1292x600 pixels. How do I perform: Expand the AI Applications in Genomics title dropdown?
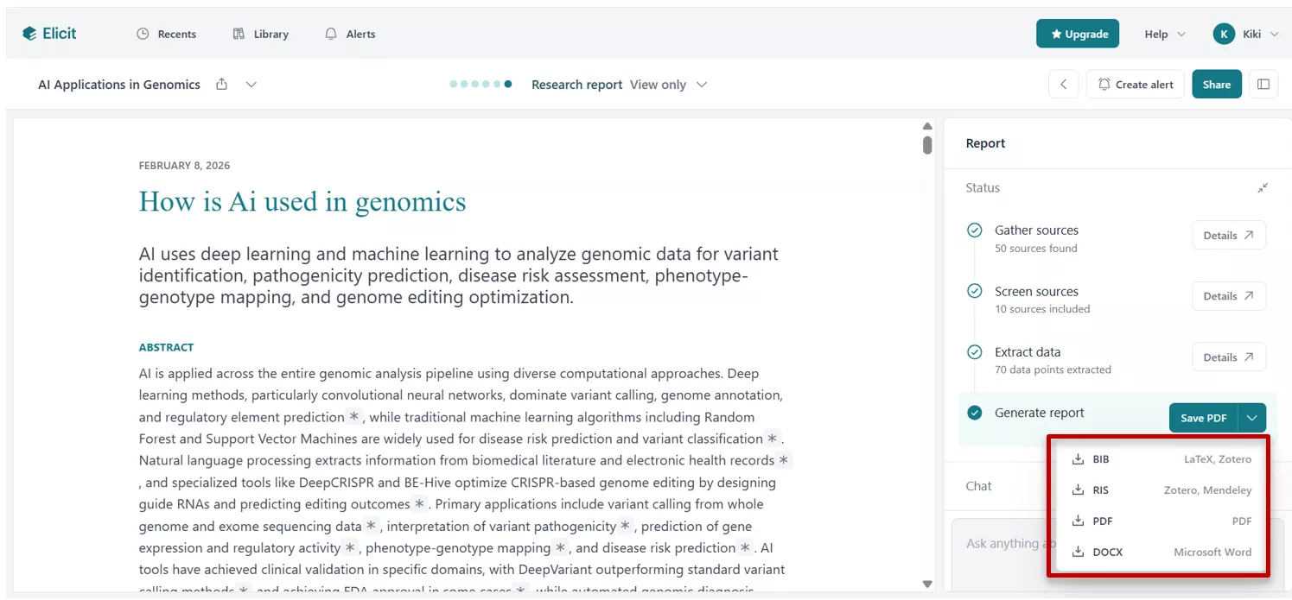click(x=251, y=85)
